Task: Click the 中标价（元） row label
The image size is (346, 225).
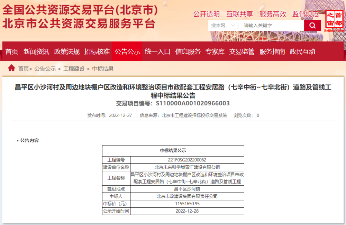Action: coord(115,204)
